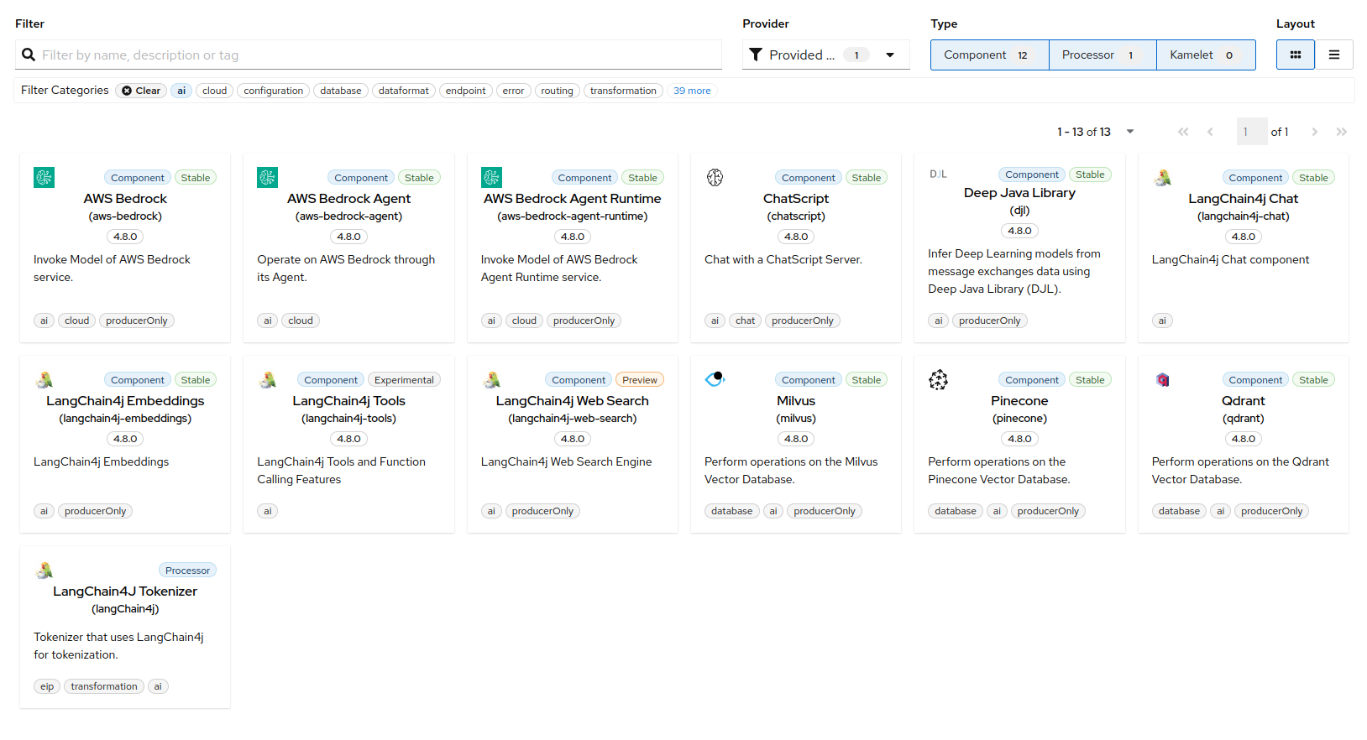Click the database tag on Milvus card
Viewport: 1367px width, 740px height.
point(731,511)
